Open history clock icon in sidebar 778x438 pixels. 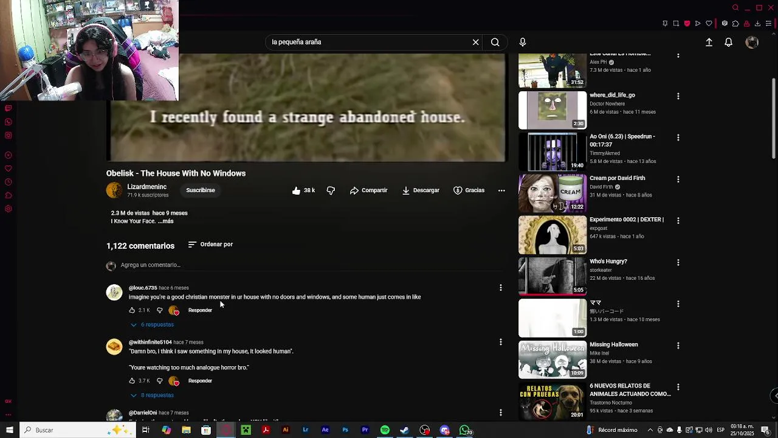(x=9, y=182)
